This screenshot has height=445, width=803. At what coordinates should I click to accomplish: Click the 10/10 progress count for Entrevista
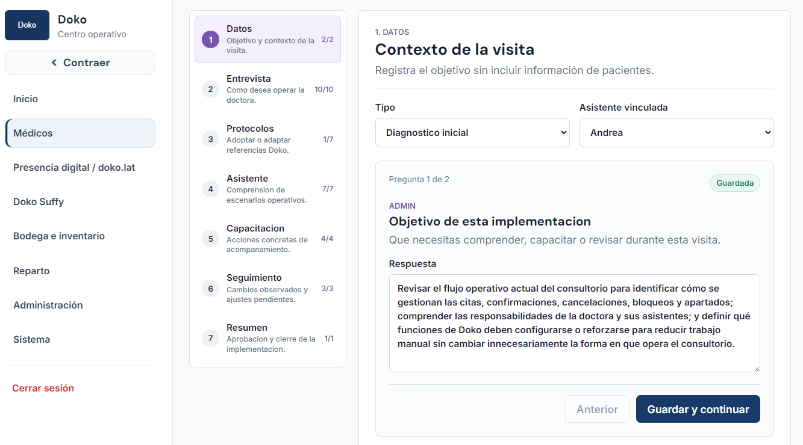(x=324, y=90)
